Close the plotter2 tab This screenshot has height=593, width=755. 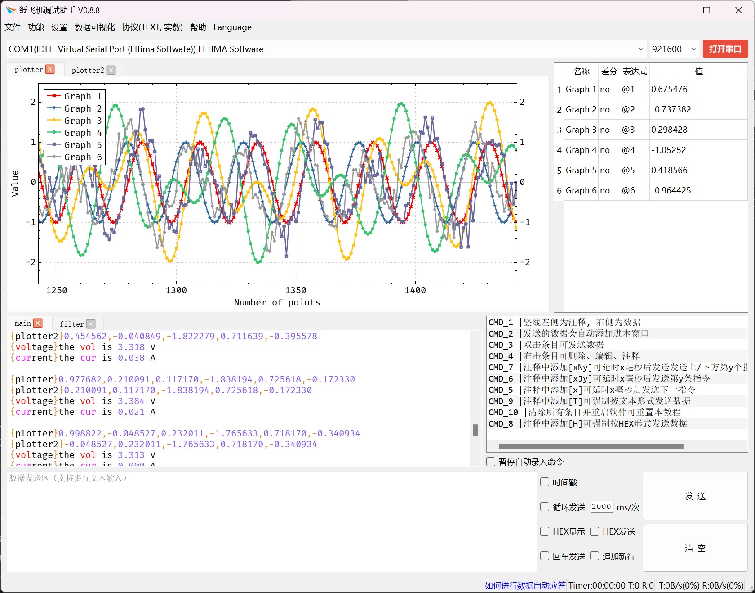[111, 70]
